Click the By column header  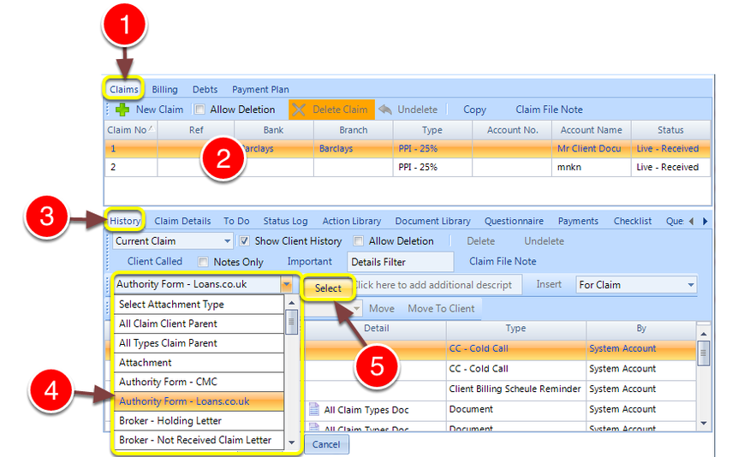pyautogui.click(x=641, y=328)
